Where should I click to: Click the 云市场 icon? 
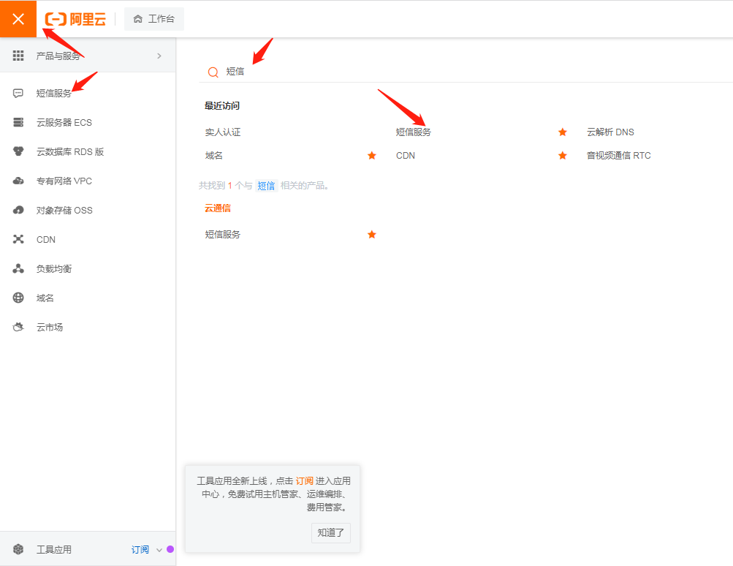coord(18,327)
